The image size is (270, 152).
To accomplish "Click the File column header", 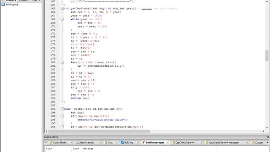I will tap(49, 149).
